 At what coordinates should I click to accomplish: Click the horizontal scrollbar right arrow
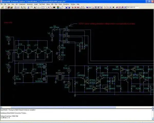(x=153, y=107)
